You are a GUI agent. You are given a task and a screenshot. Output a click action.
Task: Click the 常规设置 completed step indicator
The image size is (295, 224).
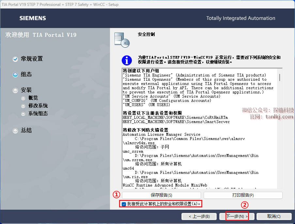(x=15, y=59)
